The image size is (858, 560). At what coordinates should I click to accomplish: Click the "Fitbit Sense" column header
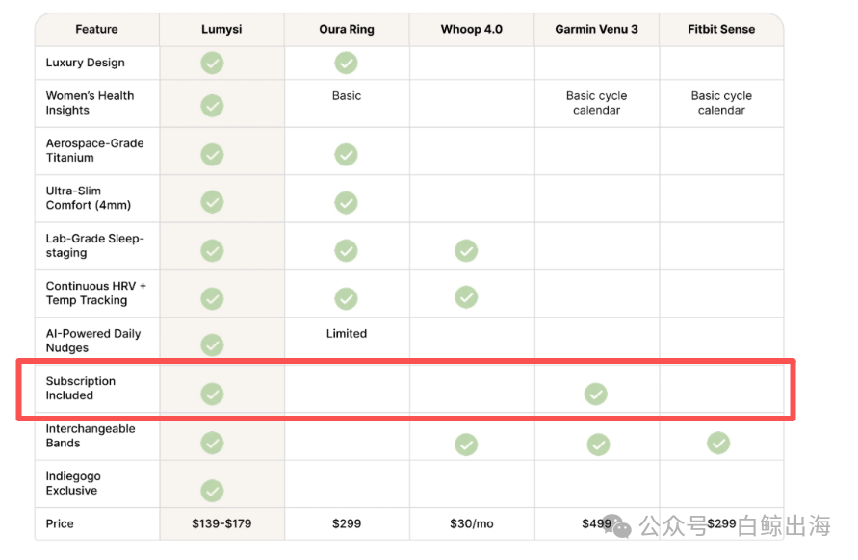click(x=721, y=29)
